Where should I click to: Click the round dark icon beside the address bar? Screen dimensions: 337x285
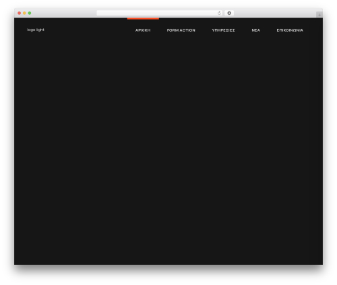pos(229,13)
